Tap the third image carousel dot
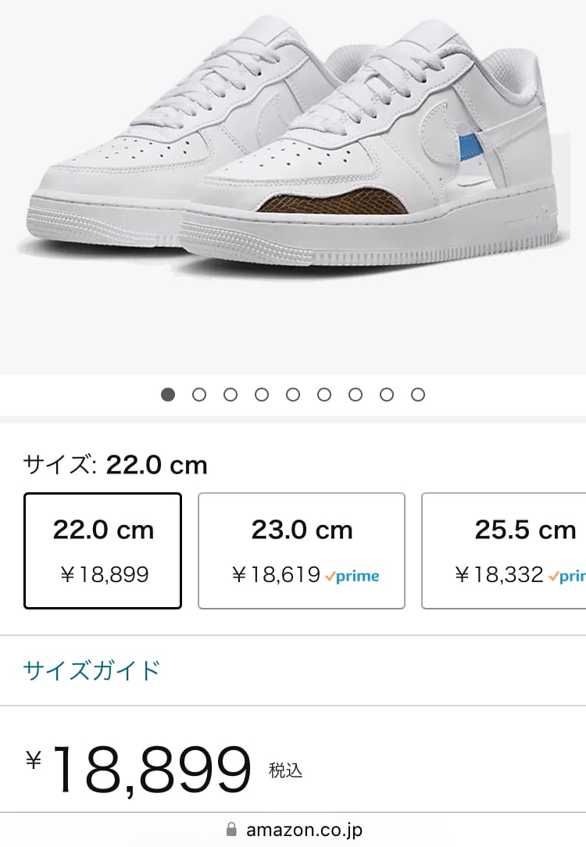This screenshot has height=847, width=586. click(230, 395)
